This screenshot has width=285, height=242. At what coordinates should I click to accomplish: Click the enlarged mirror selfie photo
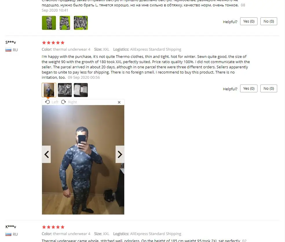83,160
